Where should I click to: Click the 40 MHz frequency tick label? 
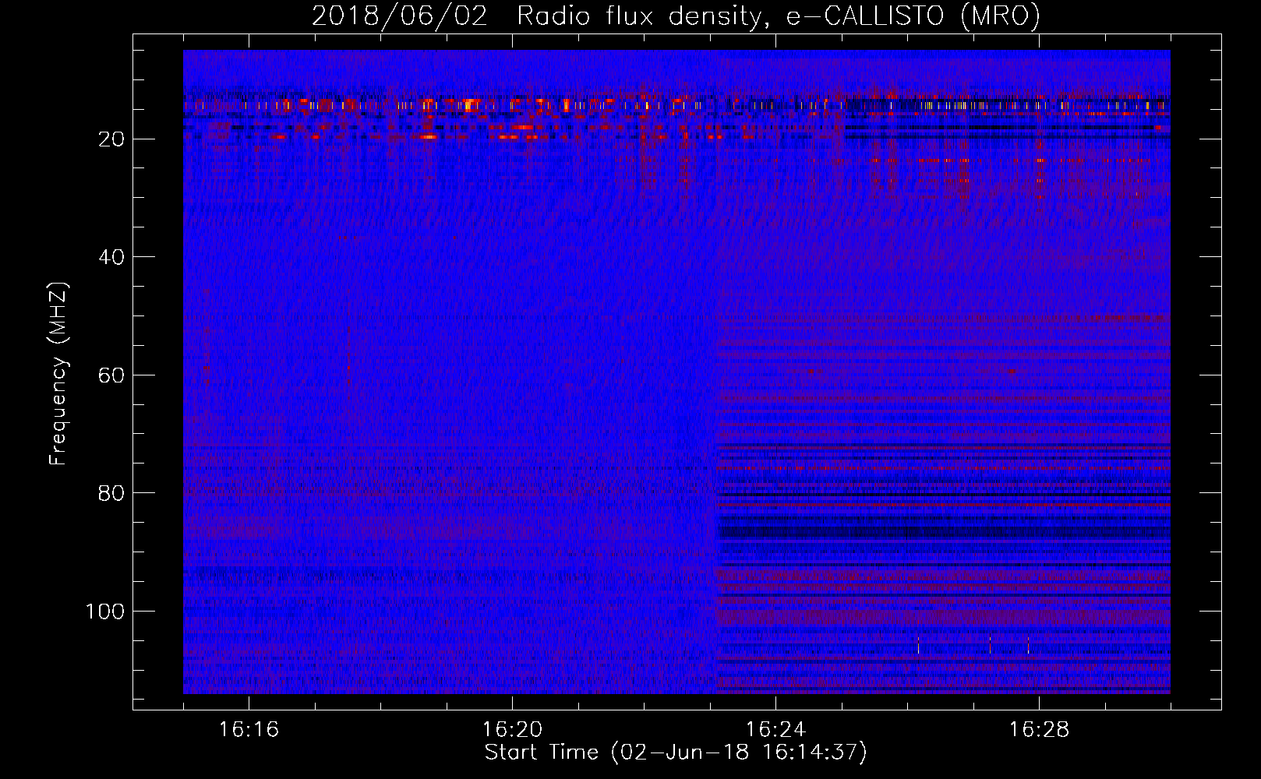(111, 257)
